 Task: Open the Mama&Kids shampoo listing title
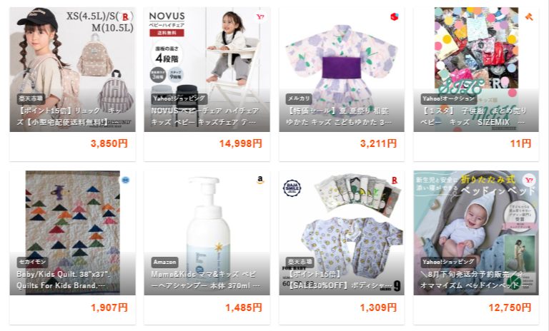coord(205,280)
